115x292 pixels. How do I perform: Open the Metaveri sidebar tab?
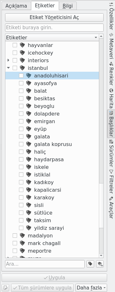(x=111, y=46)
